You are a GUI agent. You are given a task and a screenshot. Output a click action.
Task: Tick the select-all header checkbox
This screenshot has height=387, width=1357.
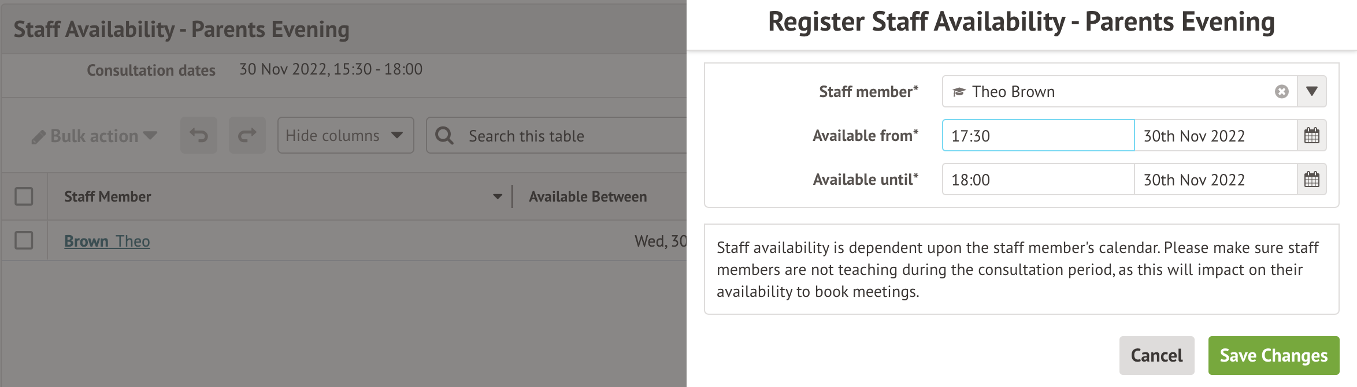[24, 196]
